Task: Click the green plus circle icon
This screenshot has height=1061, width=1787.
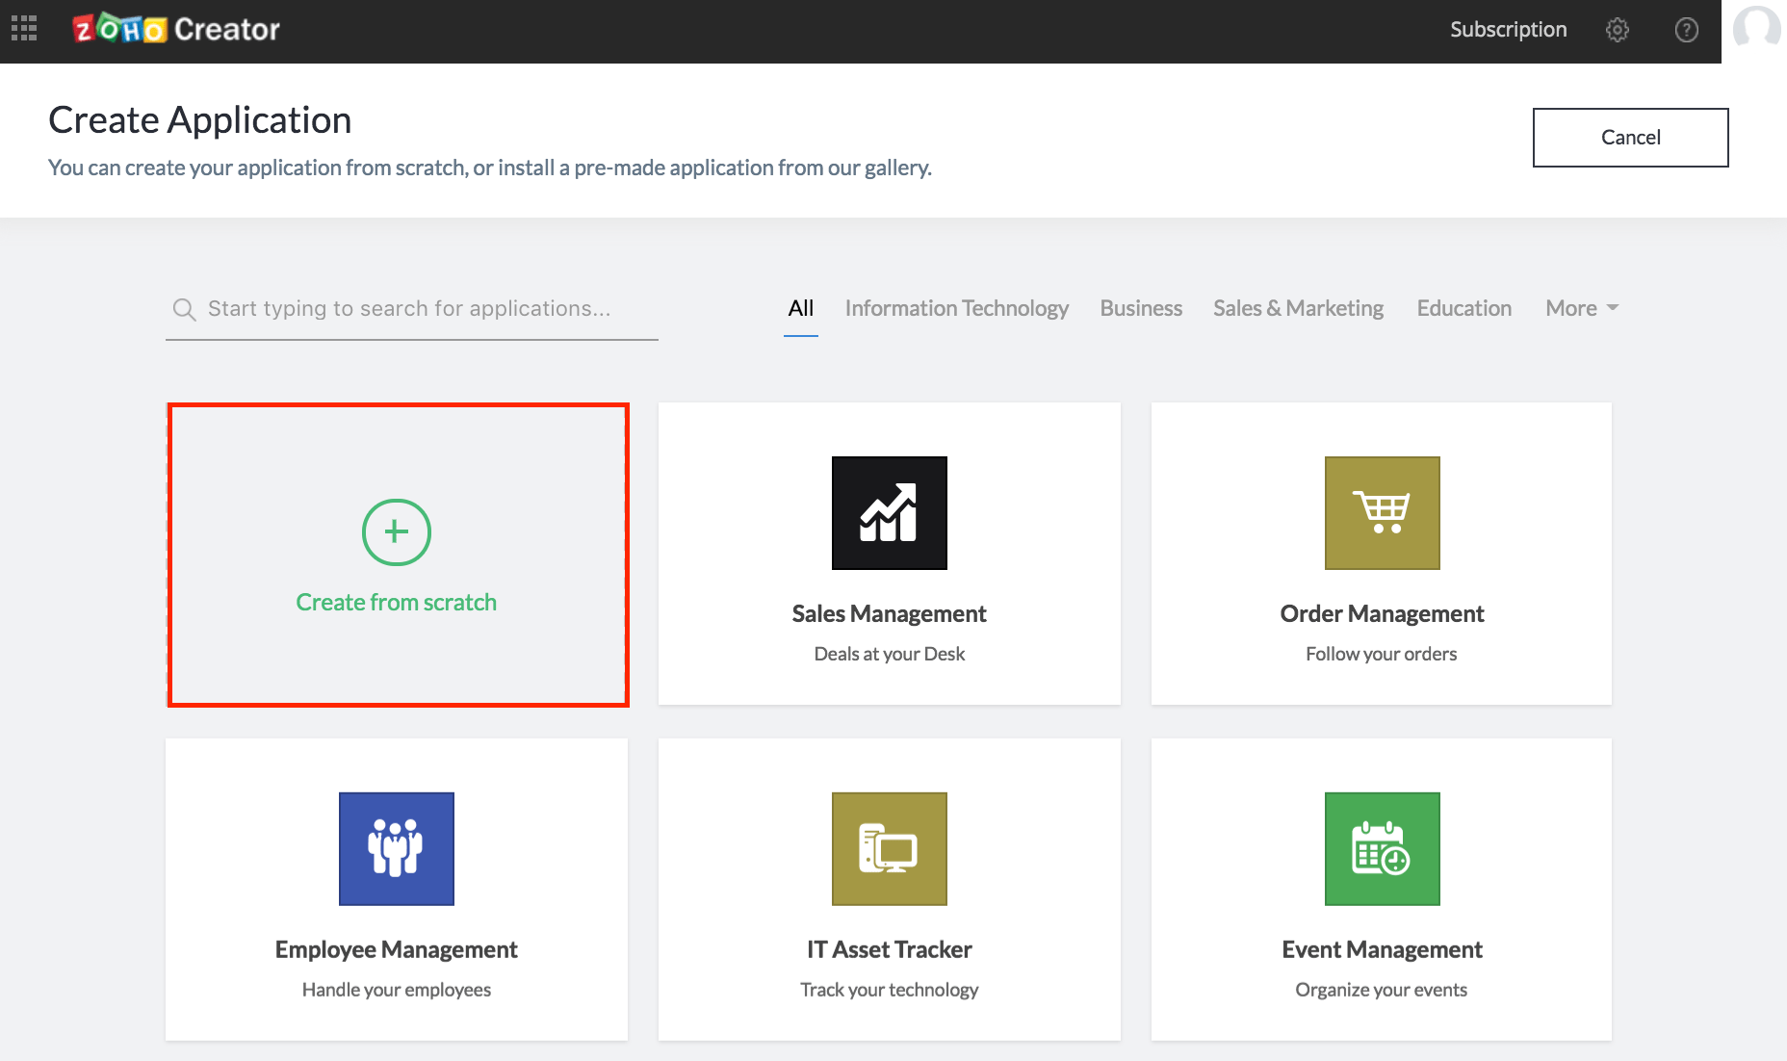Action: point(397,531)
